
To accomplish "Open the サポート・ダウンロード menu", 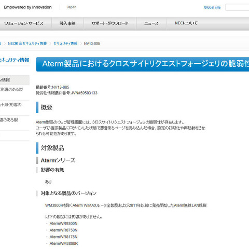I will click(110, 23).
